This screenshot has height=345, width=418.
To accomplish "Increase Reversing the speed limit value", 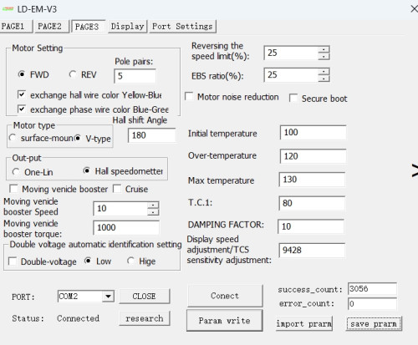I will pos(324,49).
